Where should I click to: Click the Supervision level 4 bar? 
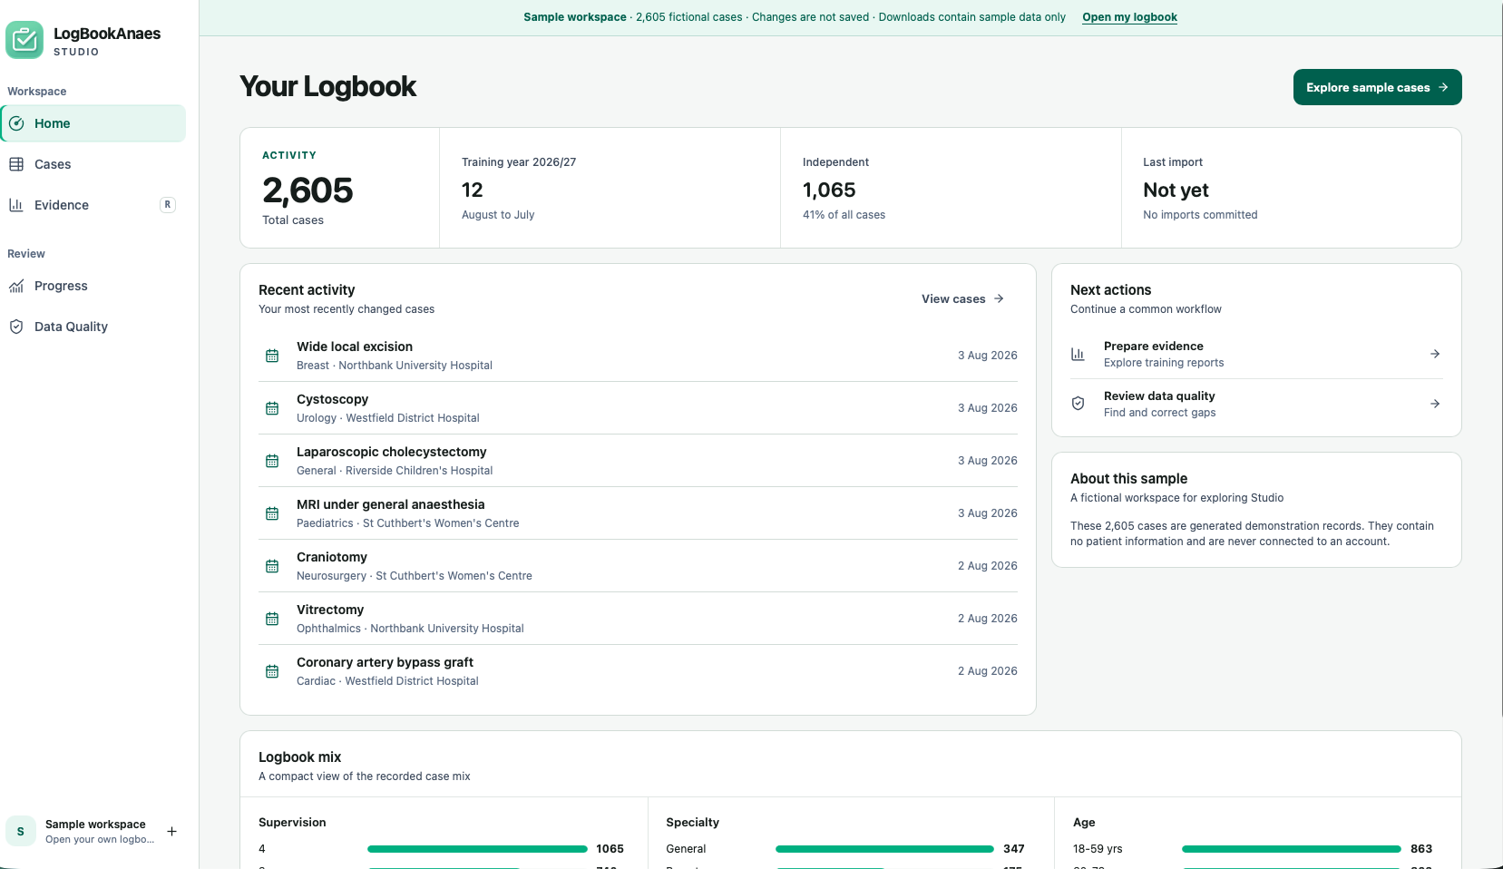coord(477,849)
